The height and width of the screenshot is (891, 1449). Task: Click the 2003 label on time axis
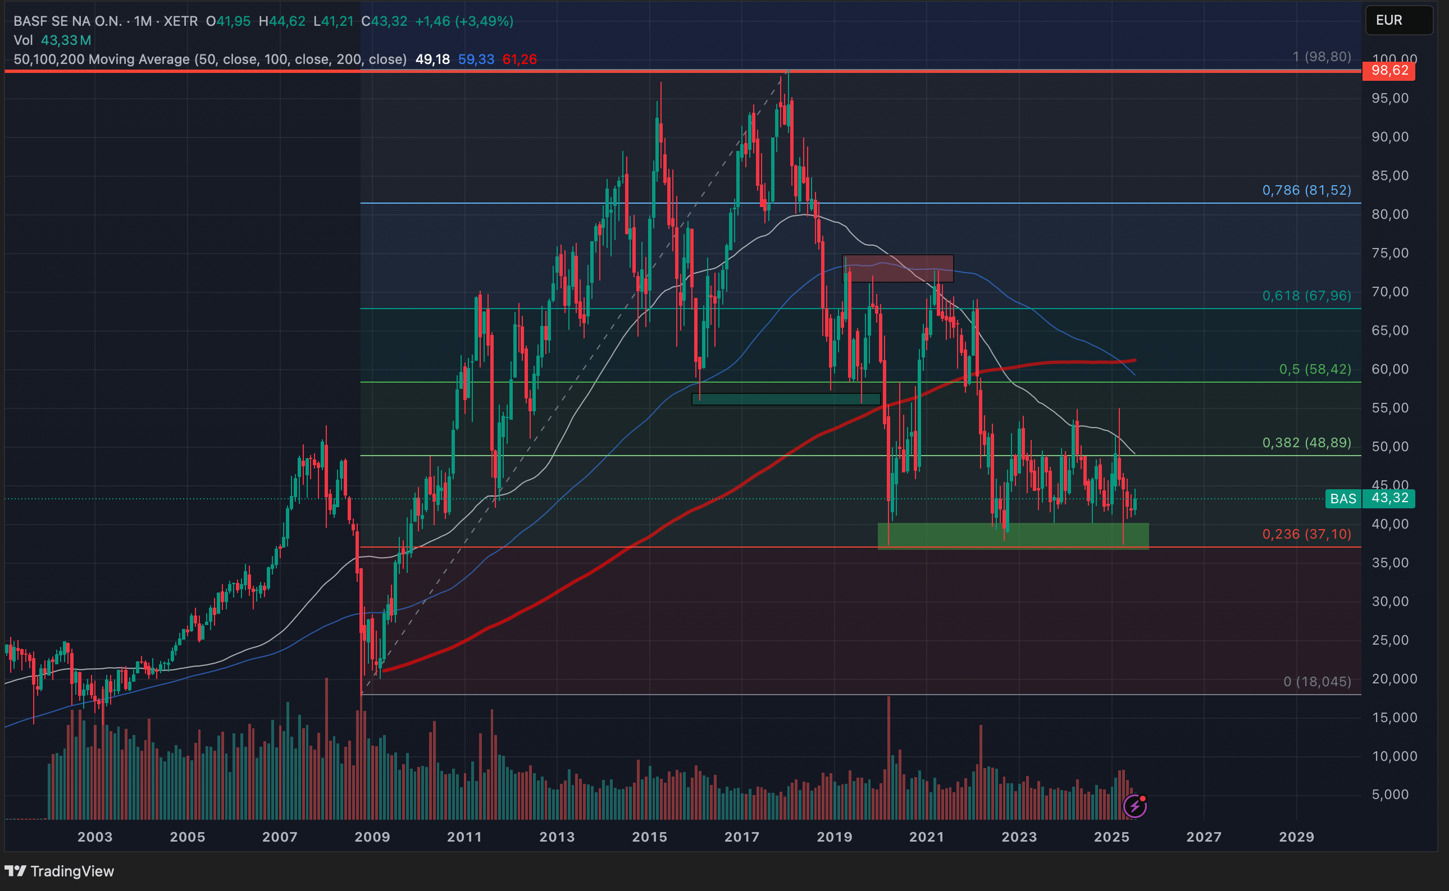tap(94, 837)
